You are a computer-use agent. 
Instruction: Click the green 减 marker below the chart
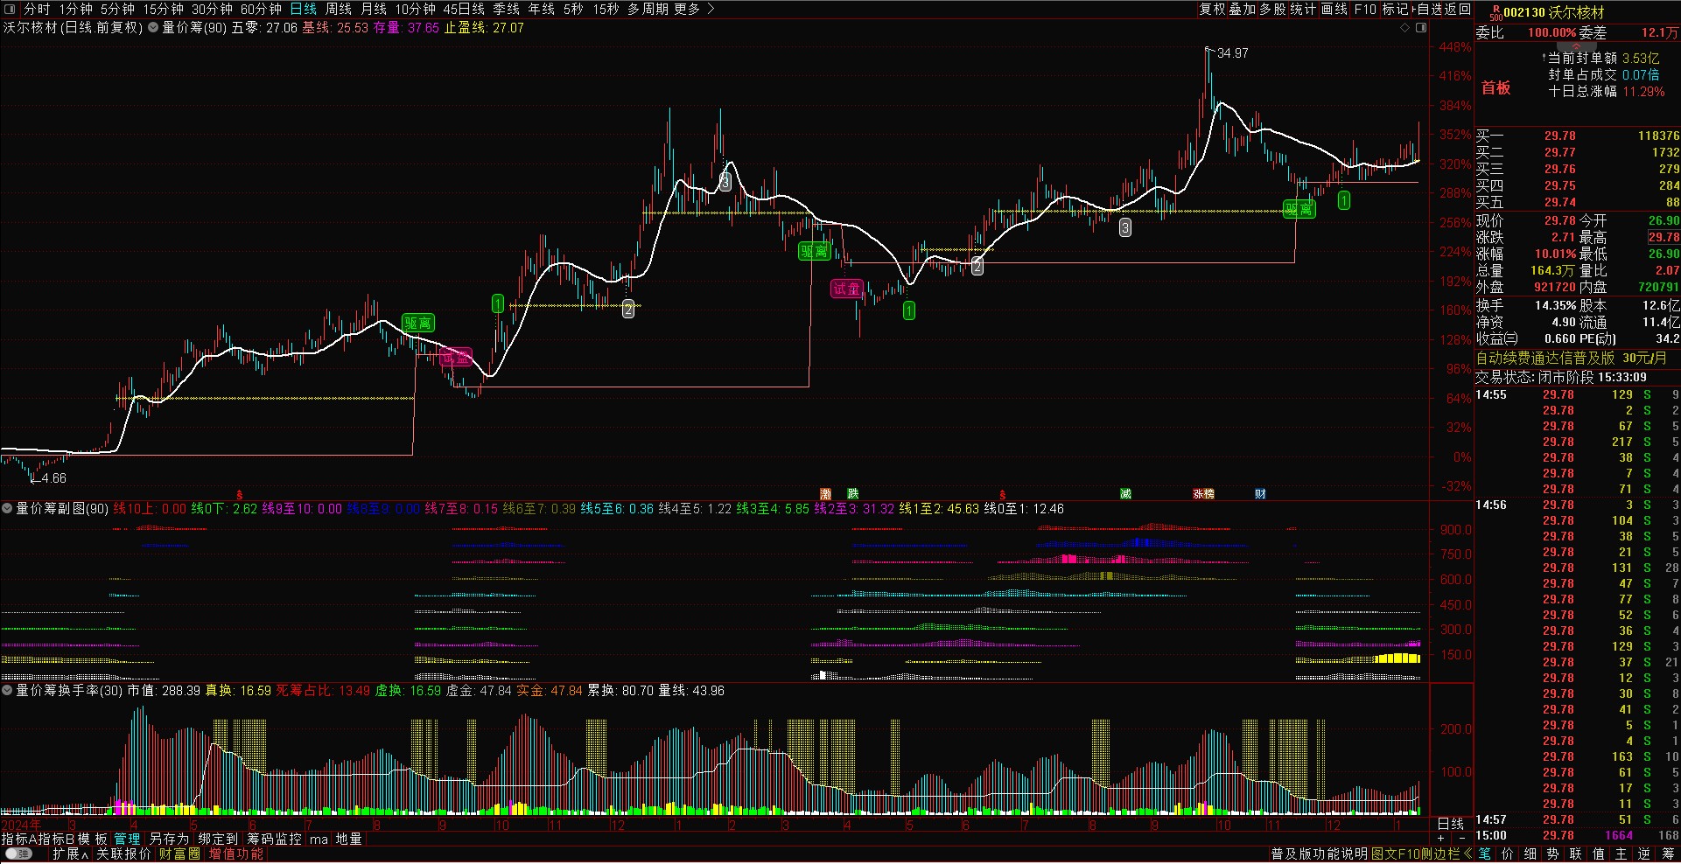tap(1125, 494)
